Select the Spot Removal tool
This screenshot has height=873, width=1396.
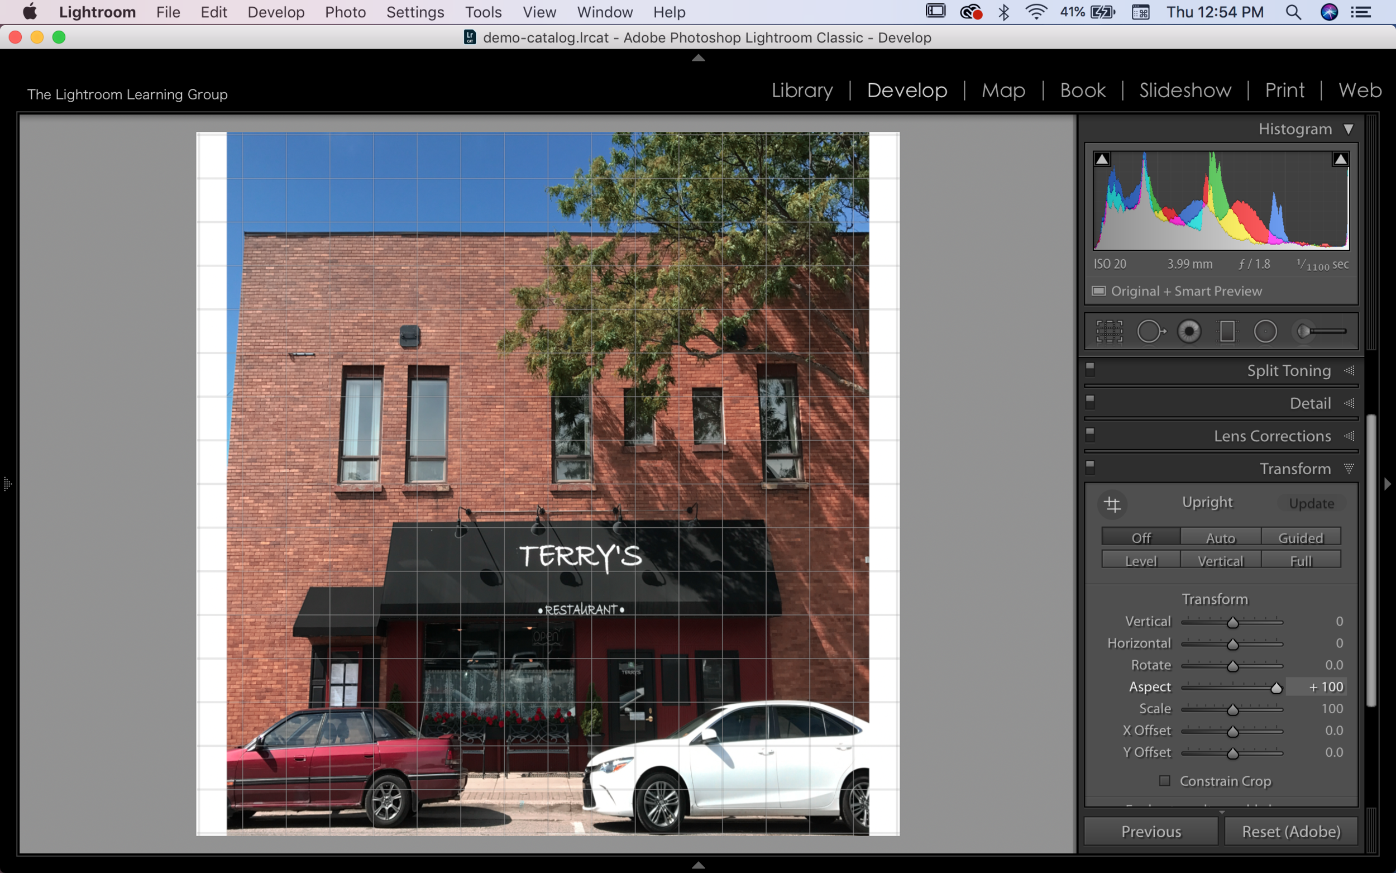[1150, 331]
